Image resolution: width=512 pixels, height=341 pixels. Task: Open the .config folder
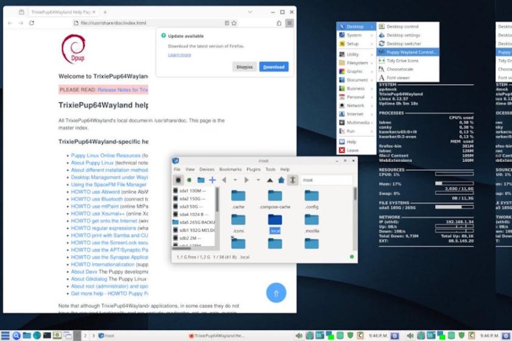312,199
